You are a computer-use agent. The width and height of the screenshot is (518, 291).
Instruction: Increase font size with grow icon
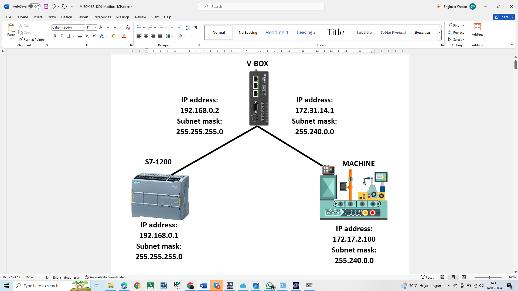101,27
